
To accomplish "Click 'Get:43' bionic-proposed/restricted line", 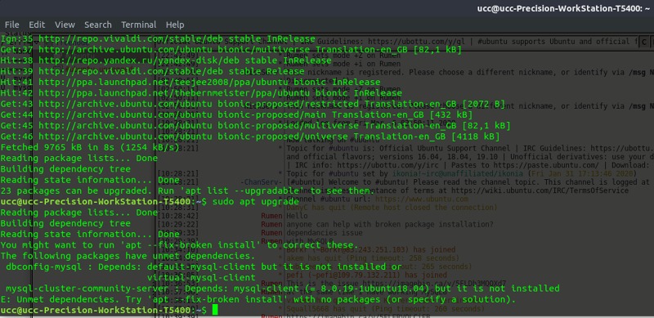I will point(253,104).
